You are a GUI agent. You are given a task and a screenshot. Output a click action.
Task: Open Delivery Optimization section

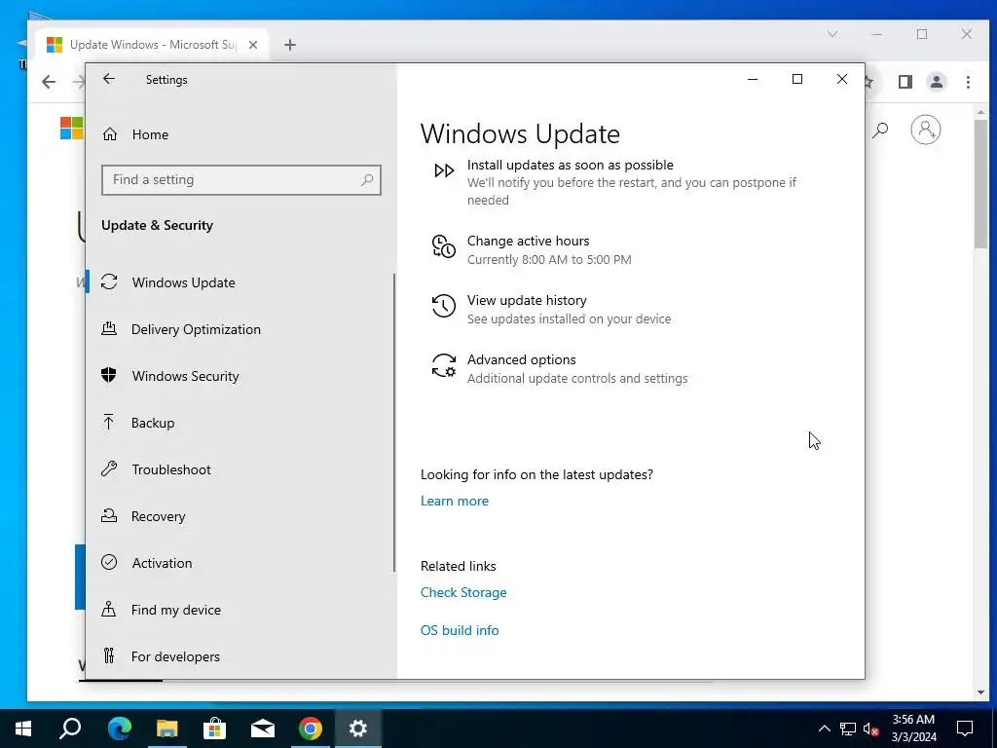[x=196, y=329]
